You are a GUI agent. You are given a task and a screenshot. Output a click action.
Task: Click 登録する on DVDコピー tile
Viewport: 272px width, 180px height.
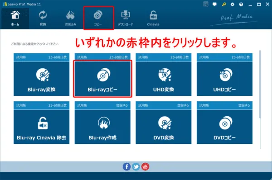click(244, 105)
